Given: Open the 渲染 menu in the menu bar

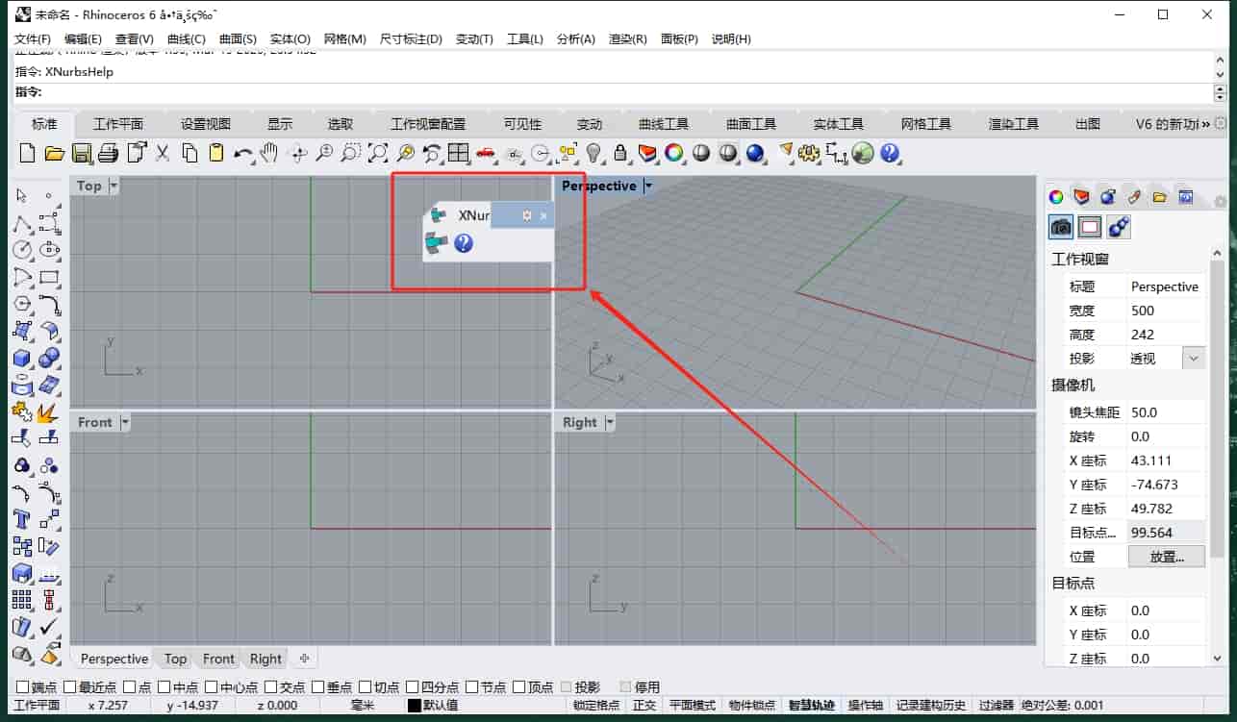Looking at the screenshot, I should point(627,39).
